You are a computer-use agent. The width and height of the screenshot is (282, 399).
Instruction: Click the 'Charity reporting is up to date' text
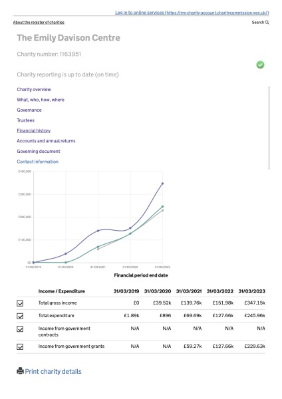click(68, 74)
